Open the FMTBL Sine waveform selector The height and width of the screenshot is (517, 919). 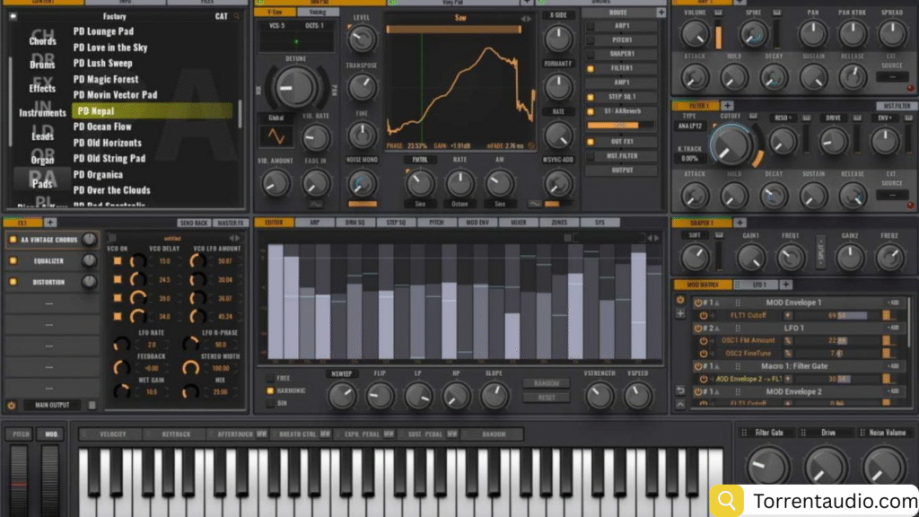(x=420, y=204)
